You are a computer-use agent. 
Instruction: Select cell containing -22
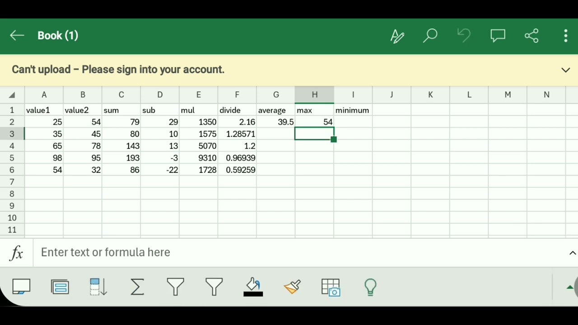point(160,170)
